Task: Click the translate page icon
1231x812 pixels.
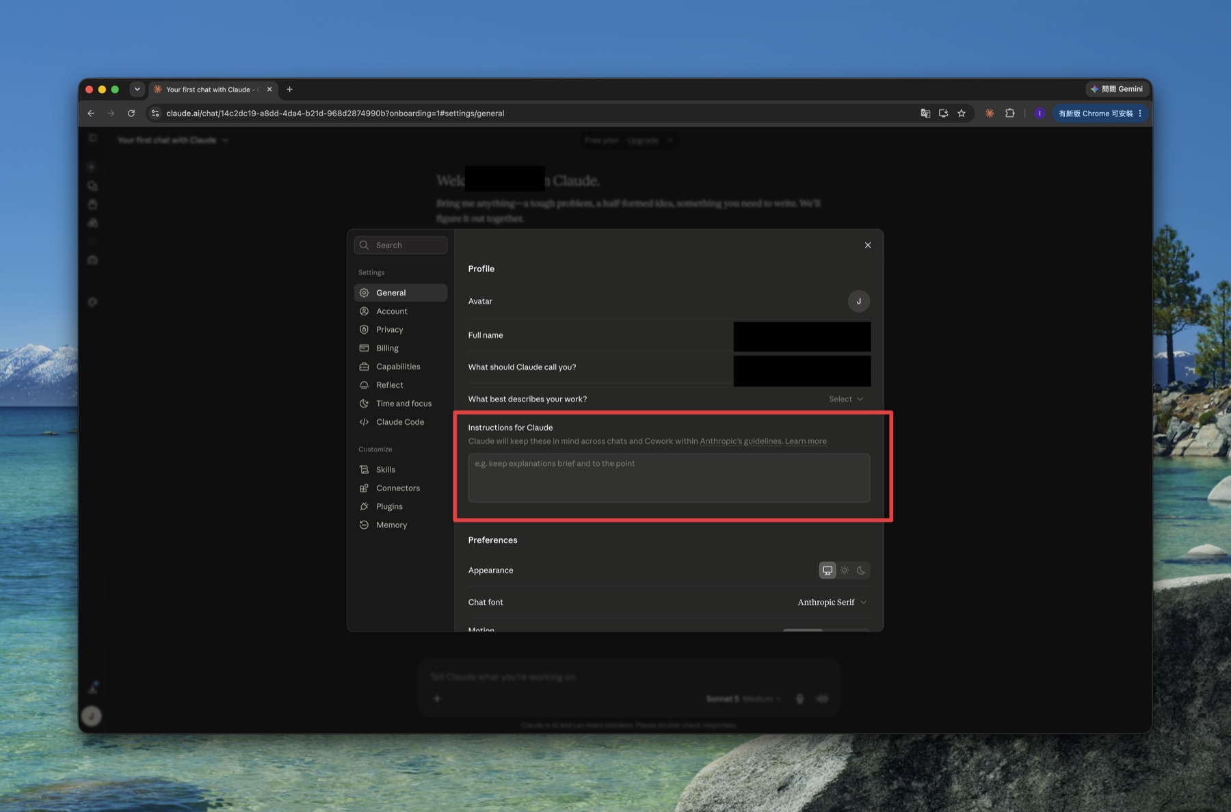Action: [925, 114]
